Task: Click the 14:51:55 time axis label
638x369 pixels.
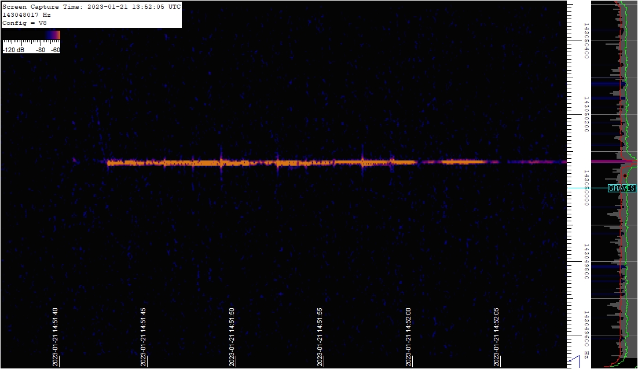Action: 320,337
